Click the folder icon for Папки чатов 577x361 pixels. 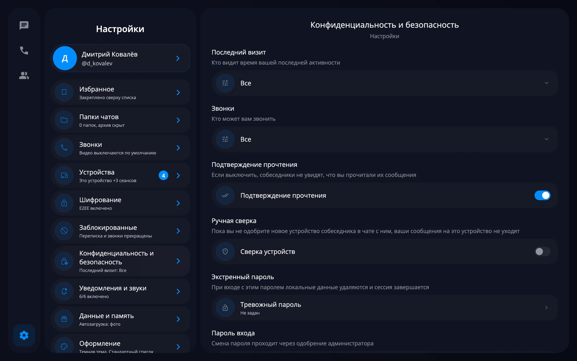pos(64,120)
